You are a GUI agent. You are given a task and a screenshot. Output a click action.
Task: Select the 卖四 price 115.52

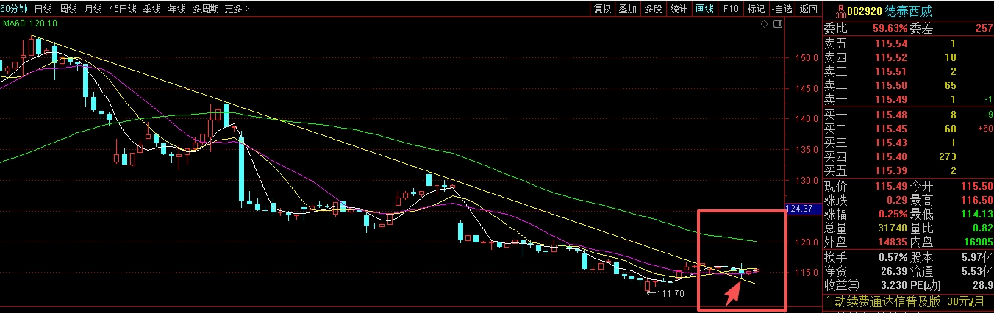coord(891,57)
